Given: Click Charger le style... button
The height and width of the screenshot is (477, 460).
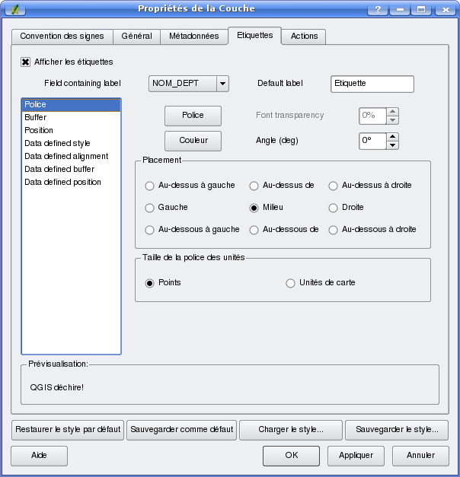Looking at the screenshot, I should 290,430.
